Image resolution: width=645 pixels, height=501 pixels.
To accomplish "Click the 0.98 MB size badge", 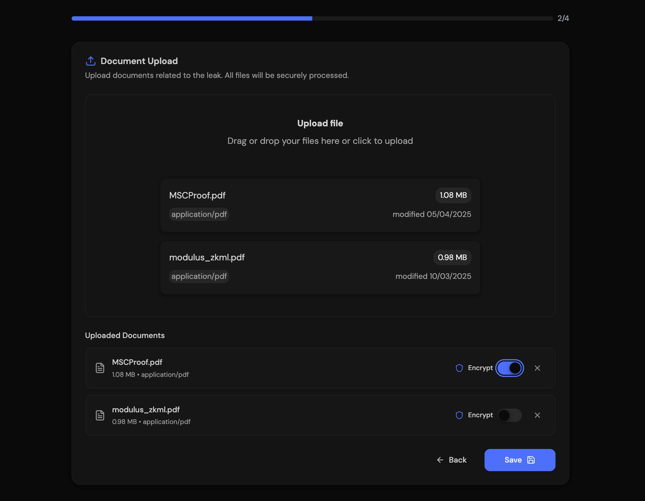I will tap(452, 257).
